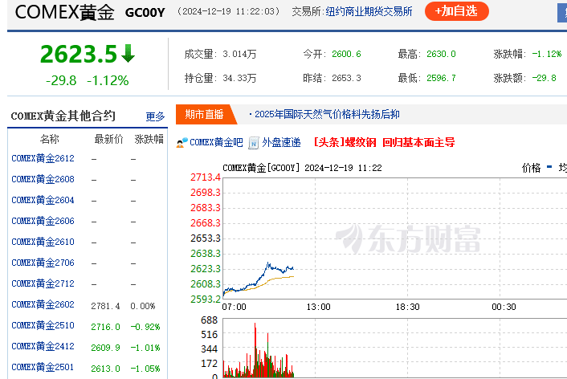Click the 最新价 column header
The image size is (567, 379).
(109, 139)
